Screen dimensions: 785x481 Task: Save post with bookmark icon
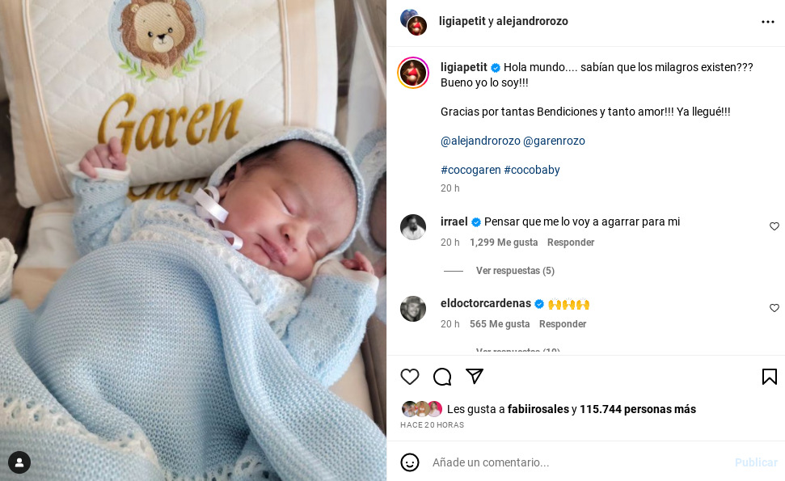(769, 377)
